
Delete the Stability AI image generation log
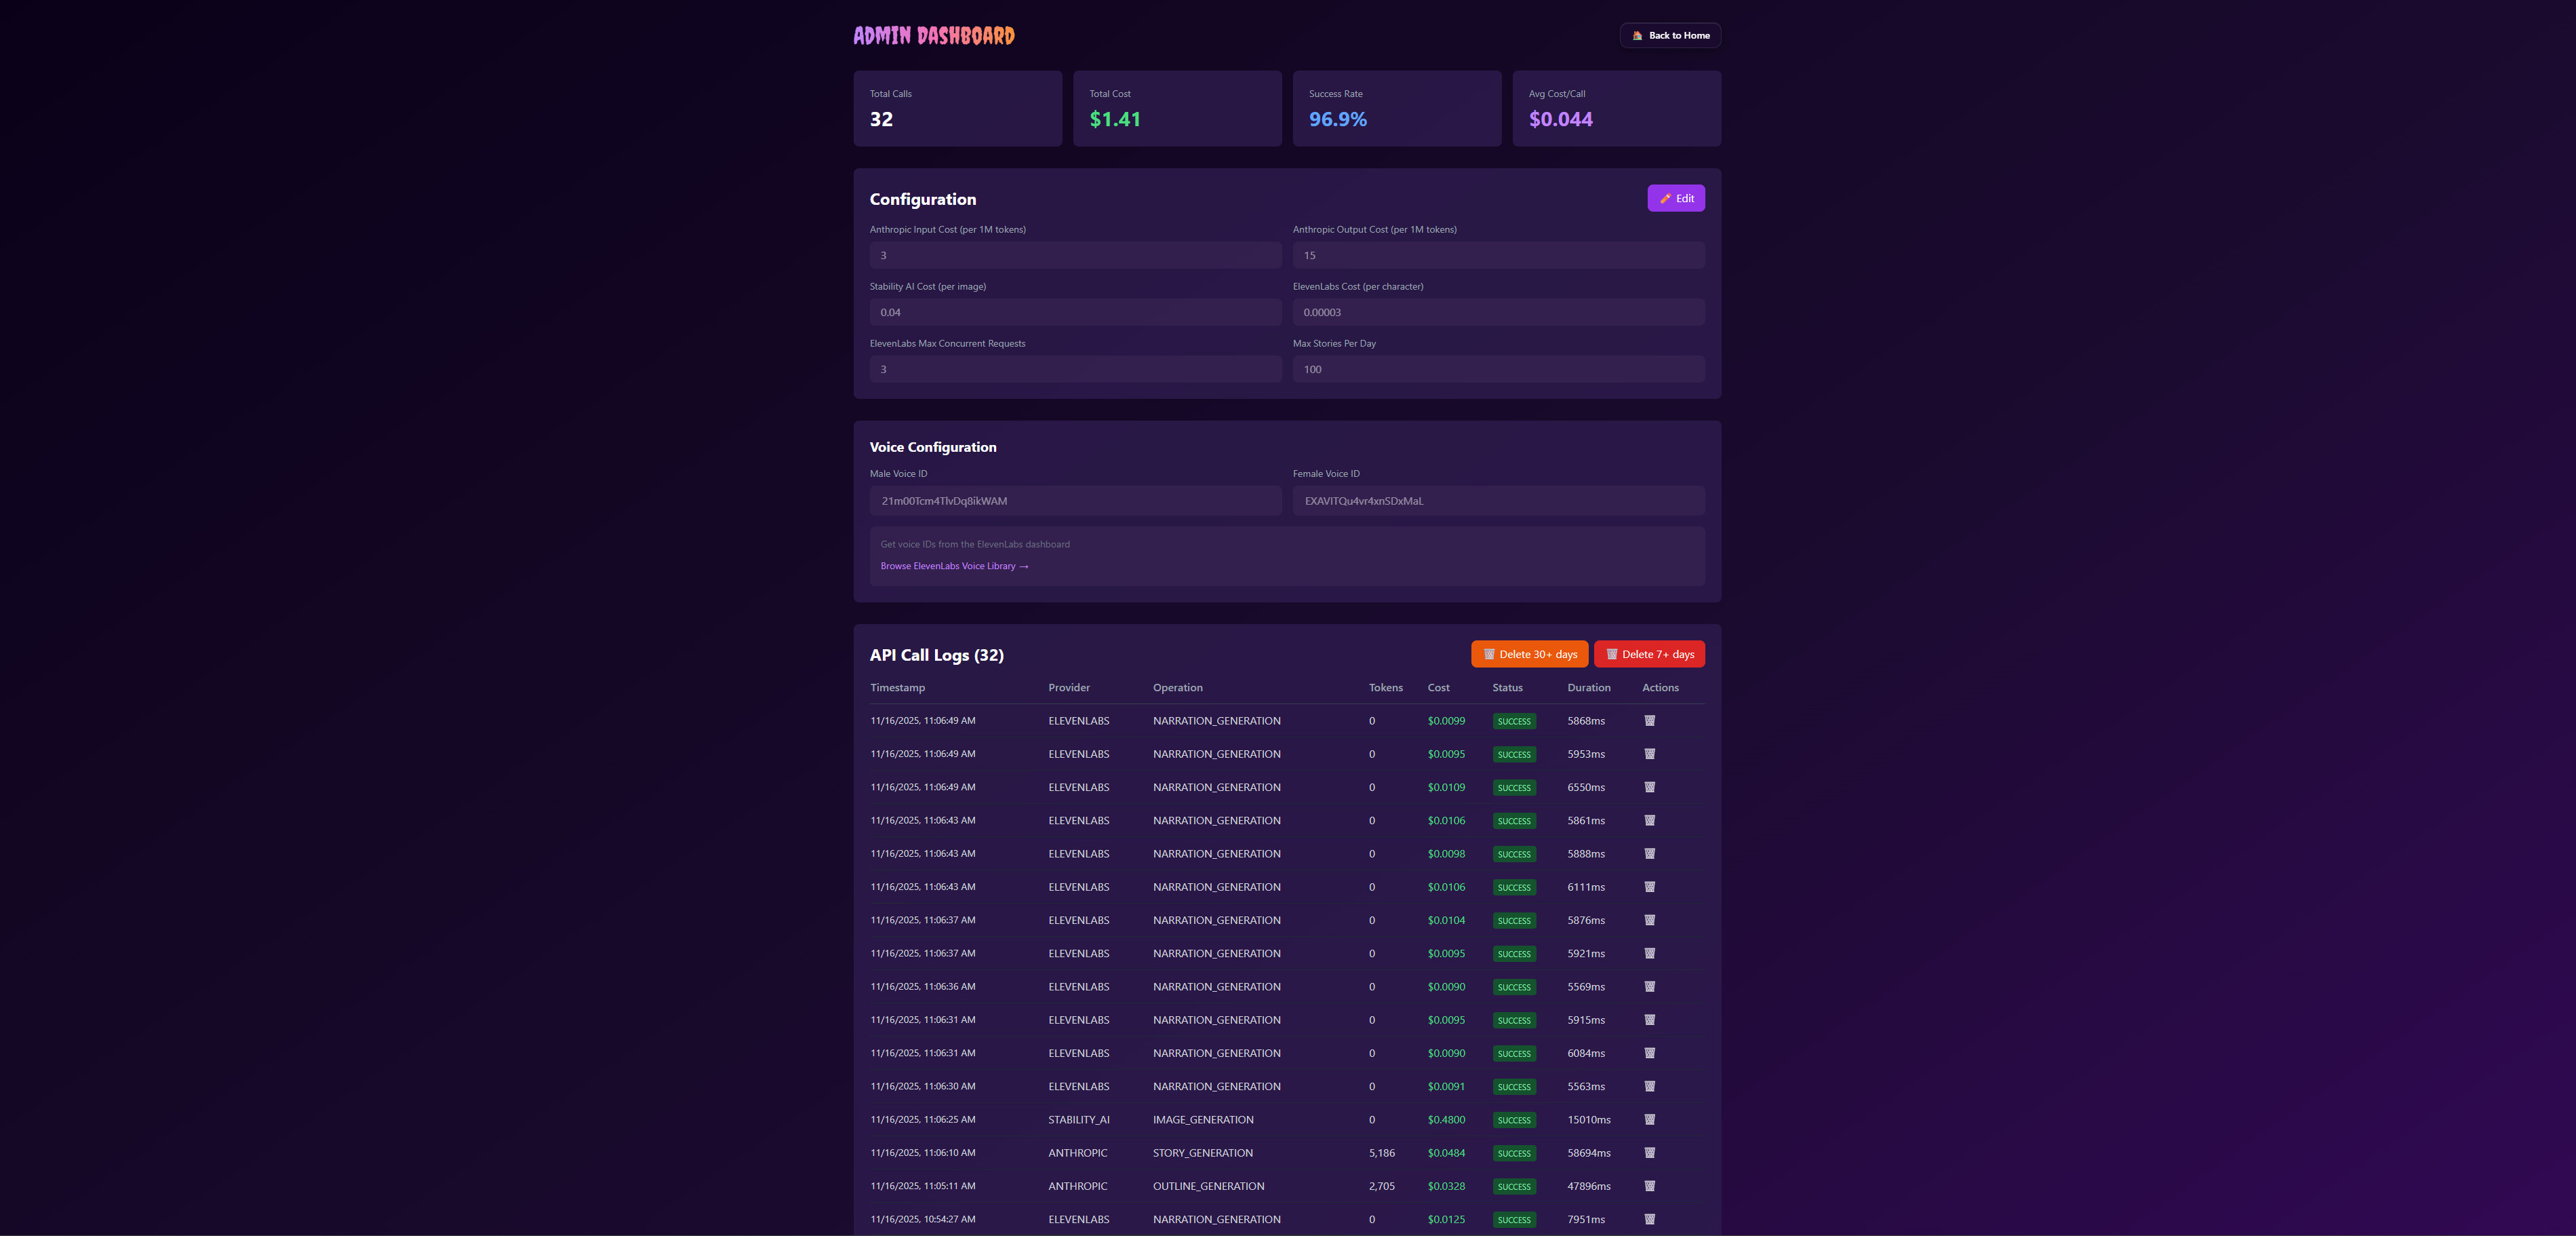[1649, 1119]
